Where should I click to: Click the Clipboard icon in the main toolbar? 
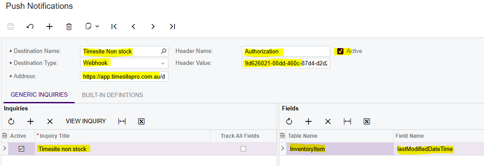tap(88, 26)
